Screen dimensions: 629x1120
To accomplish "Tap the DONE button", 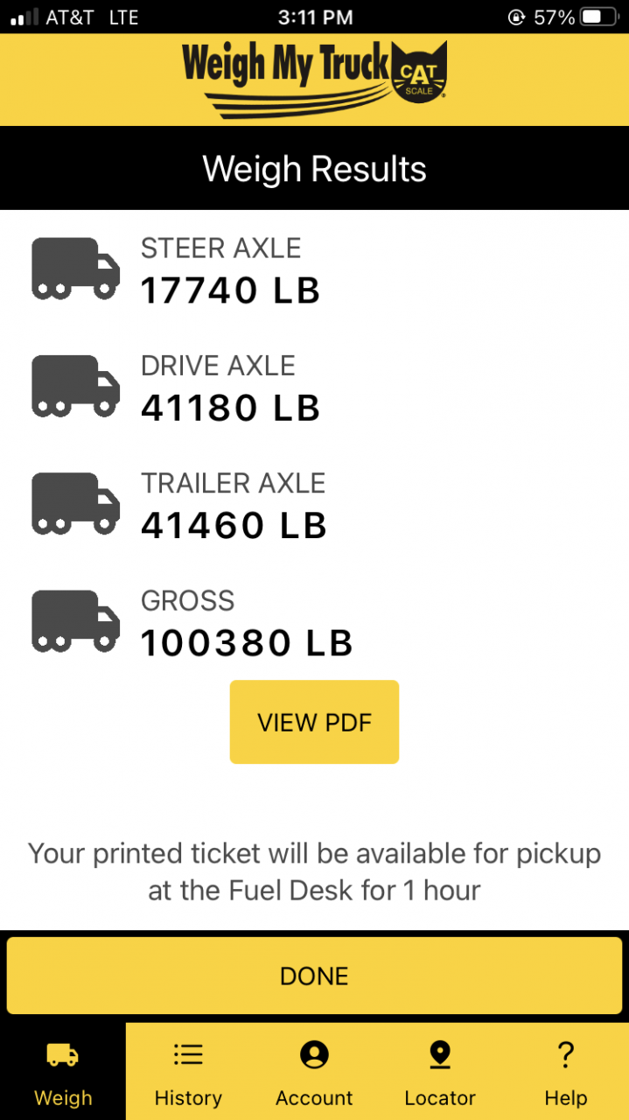I will [x=314, y=976].
